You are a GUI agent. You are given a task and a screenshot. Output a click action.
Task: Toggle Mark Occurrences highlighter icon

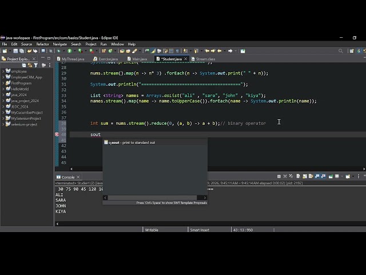153,51
